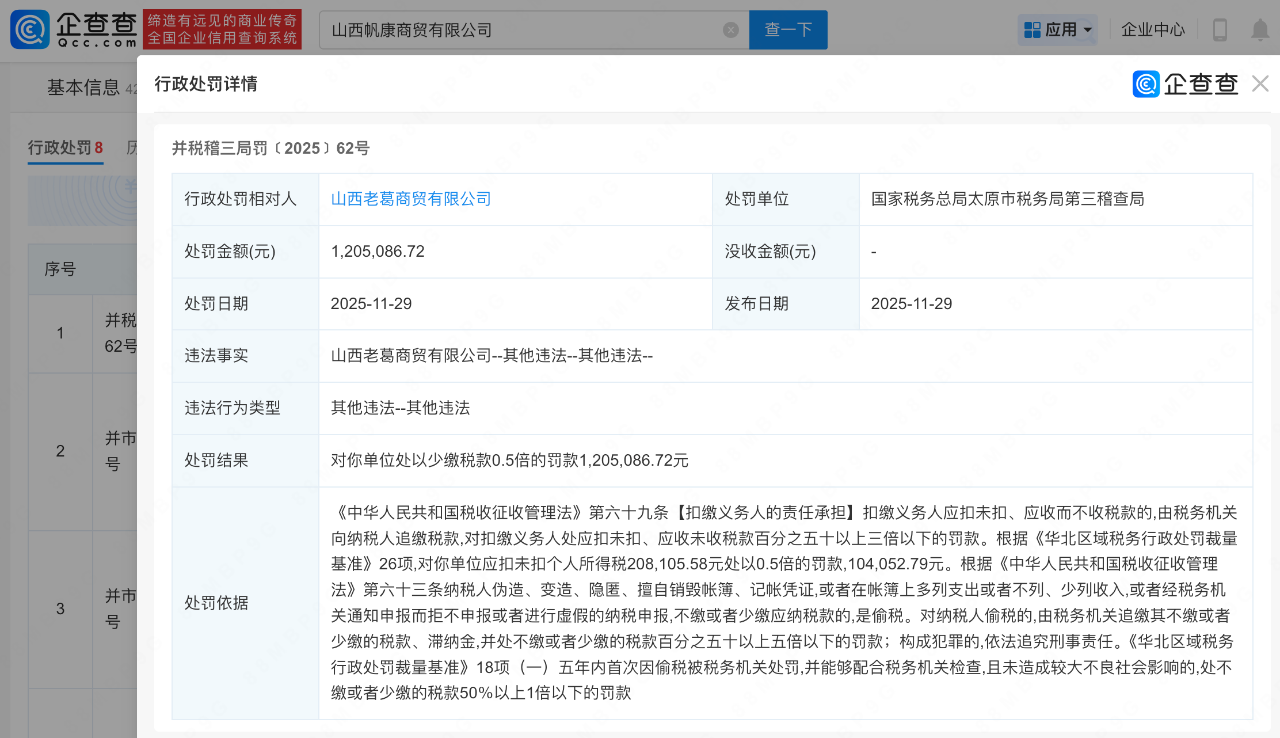The height and width of the screenshot is (738, 1280).
Task: Select row 2 in the penalty list
Action: pyautogui.click(x=60, y=451)
